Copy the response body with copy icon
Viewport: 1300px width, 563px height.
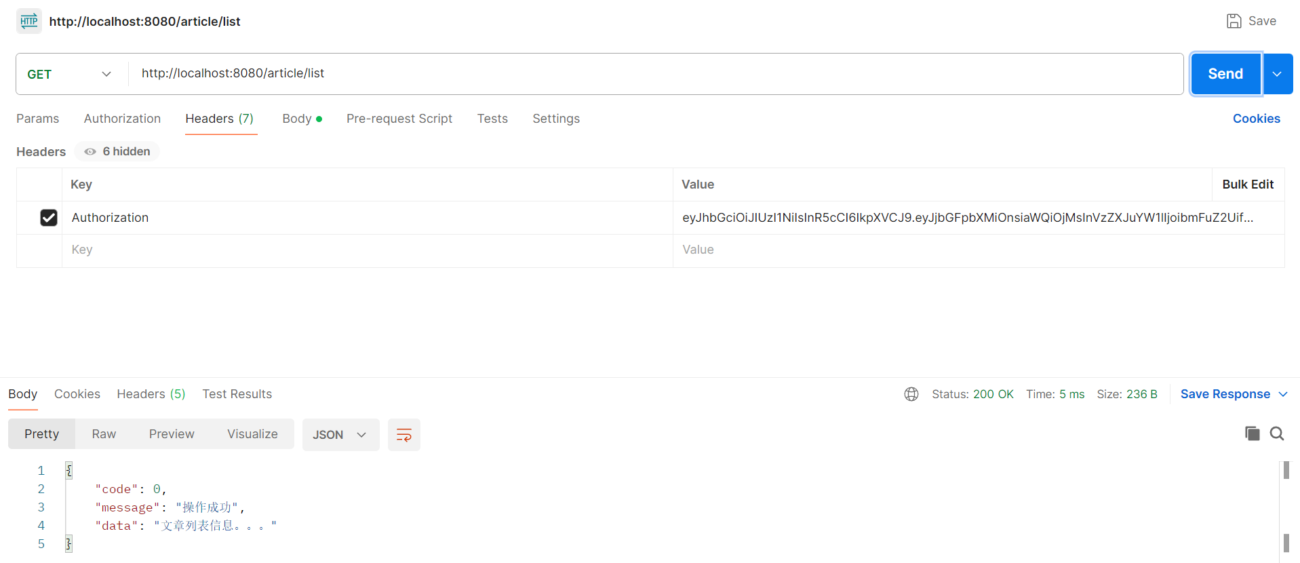pyautogui.click(x=1252, y=433)
